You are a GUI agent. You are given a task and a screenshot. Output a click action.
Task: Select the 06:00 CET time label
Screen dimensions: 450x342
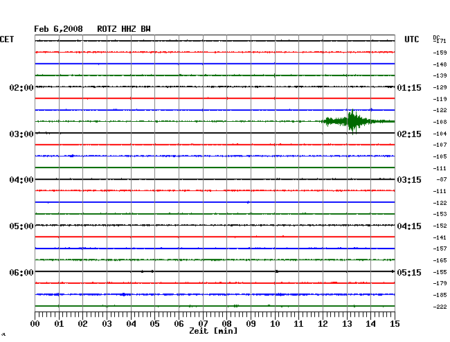[x=21, y=272]
